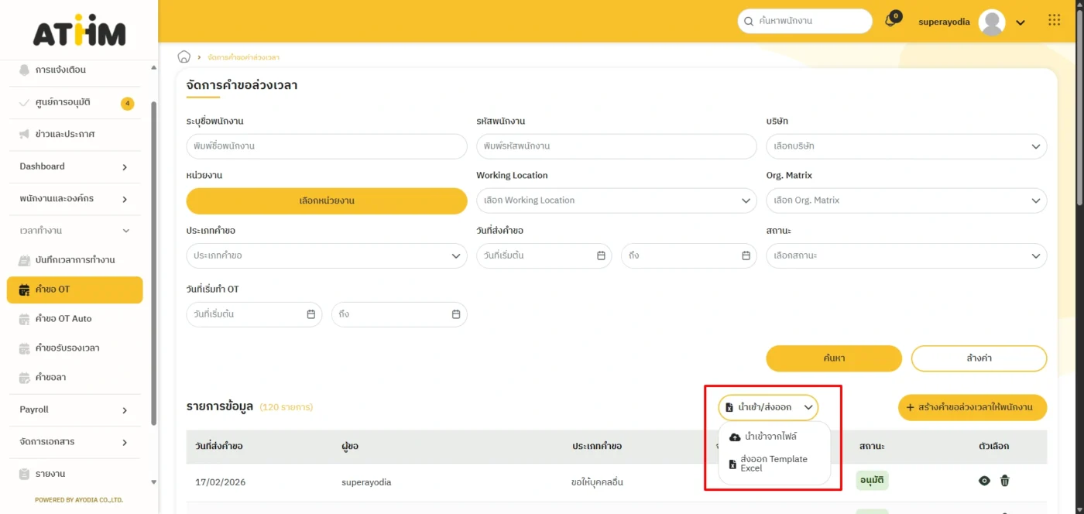Viewport: 1084px width, 514px height.
Task: Select นำเข้าจากไฟล์ from the dropdown menu
Action: click(x=767, y=437)
